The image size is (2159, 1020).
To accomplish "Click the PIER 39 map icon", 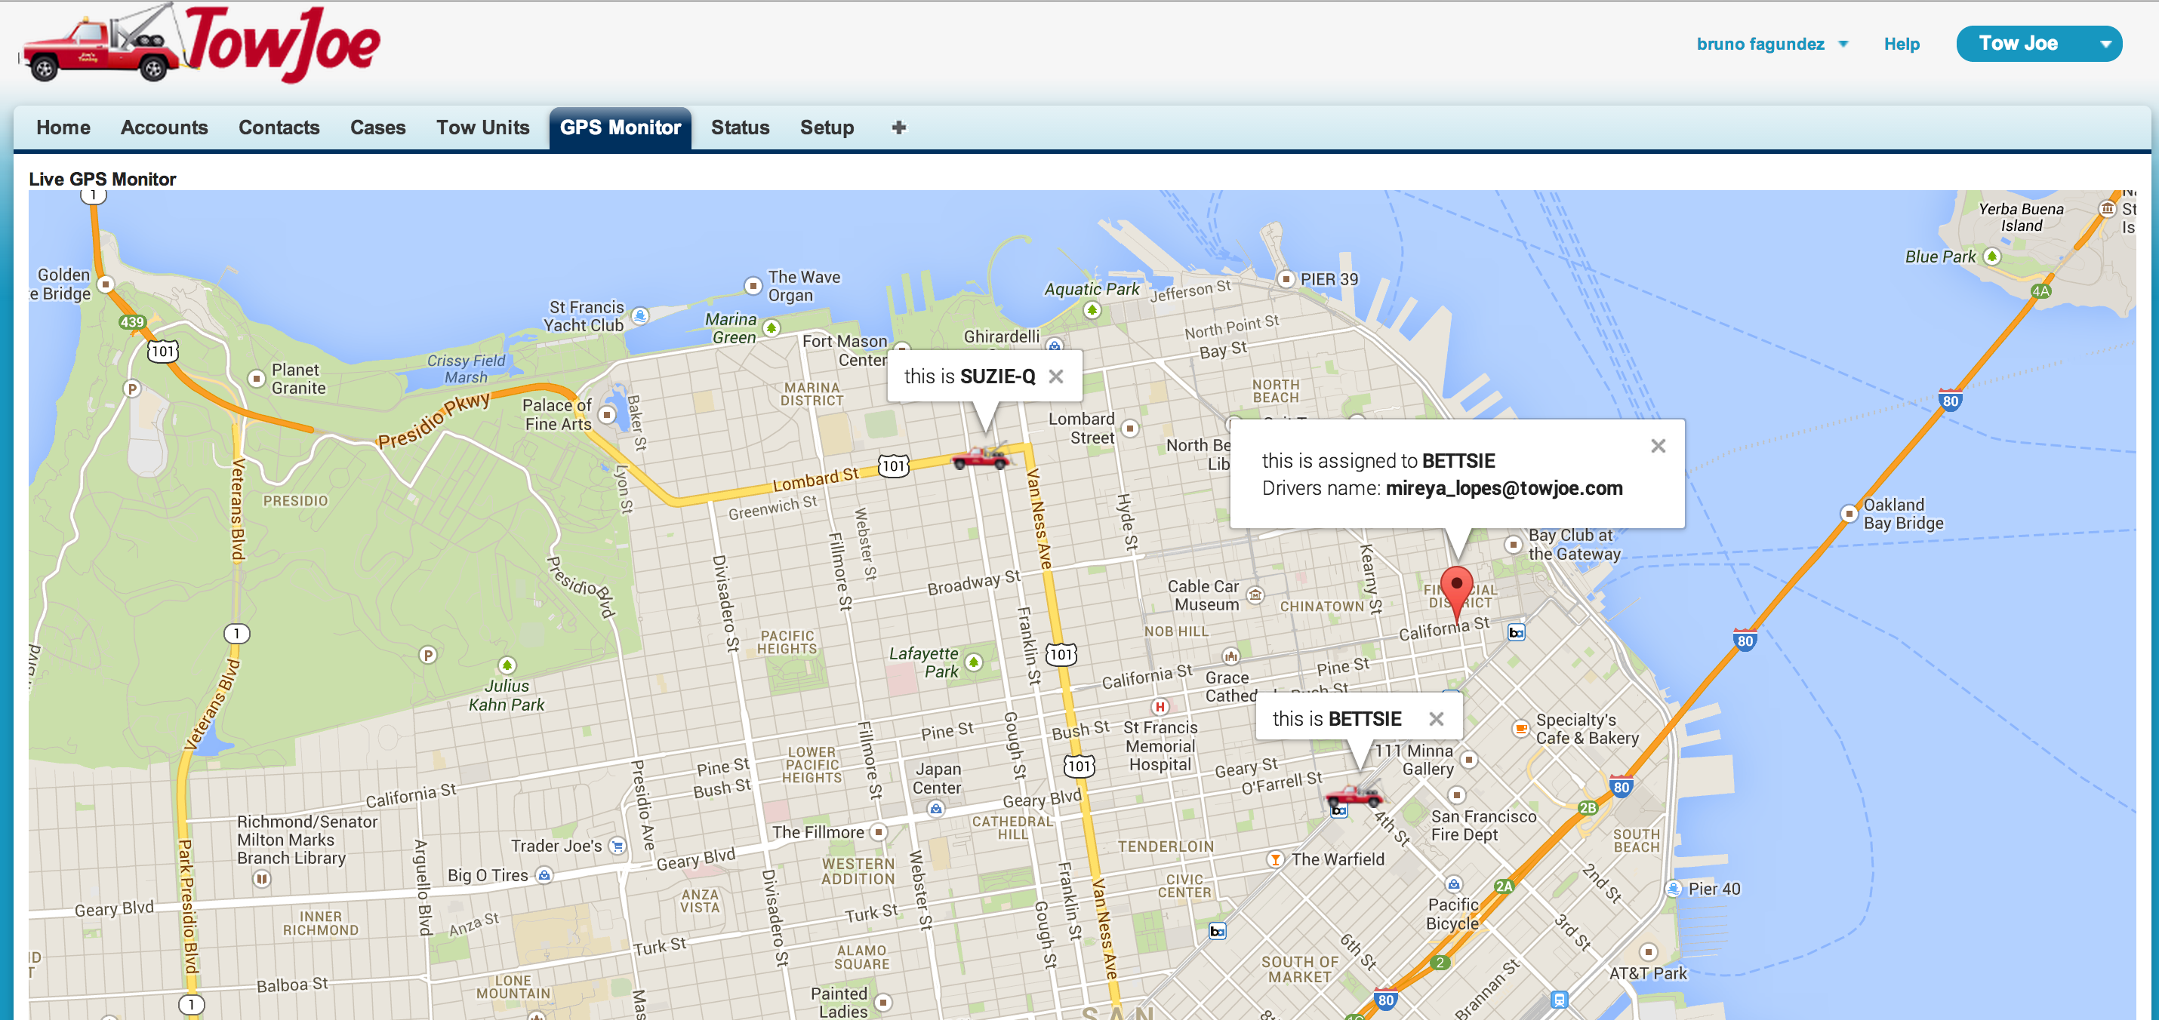I will tap(1286, 279).
